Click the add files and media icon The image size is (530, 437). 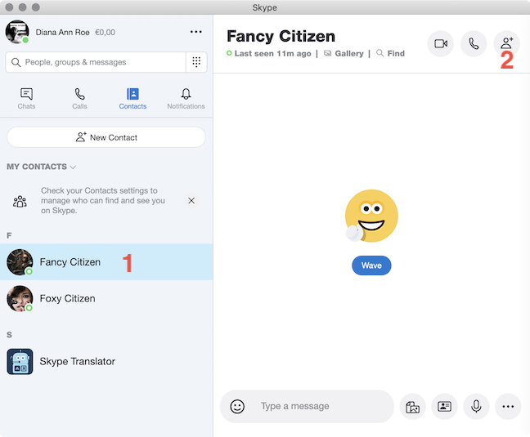pos(412,407)
